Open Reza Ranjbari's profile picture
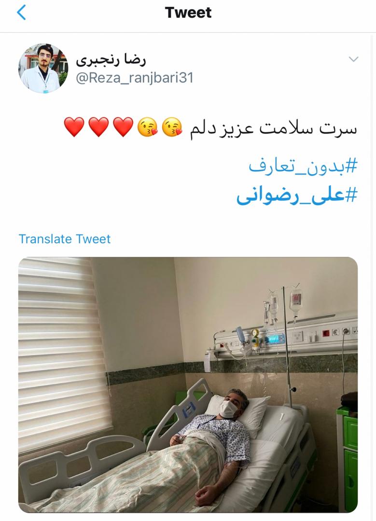376x521 pixels. click(43, 69)
